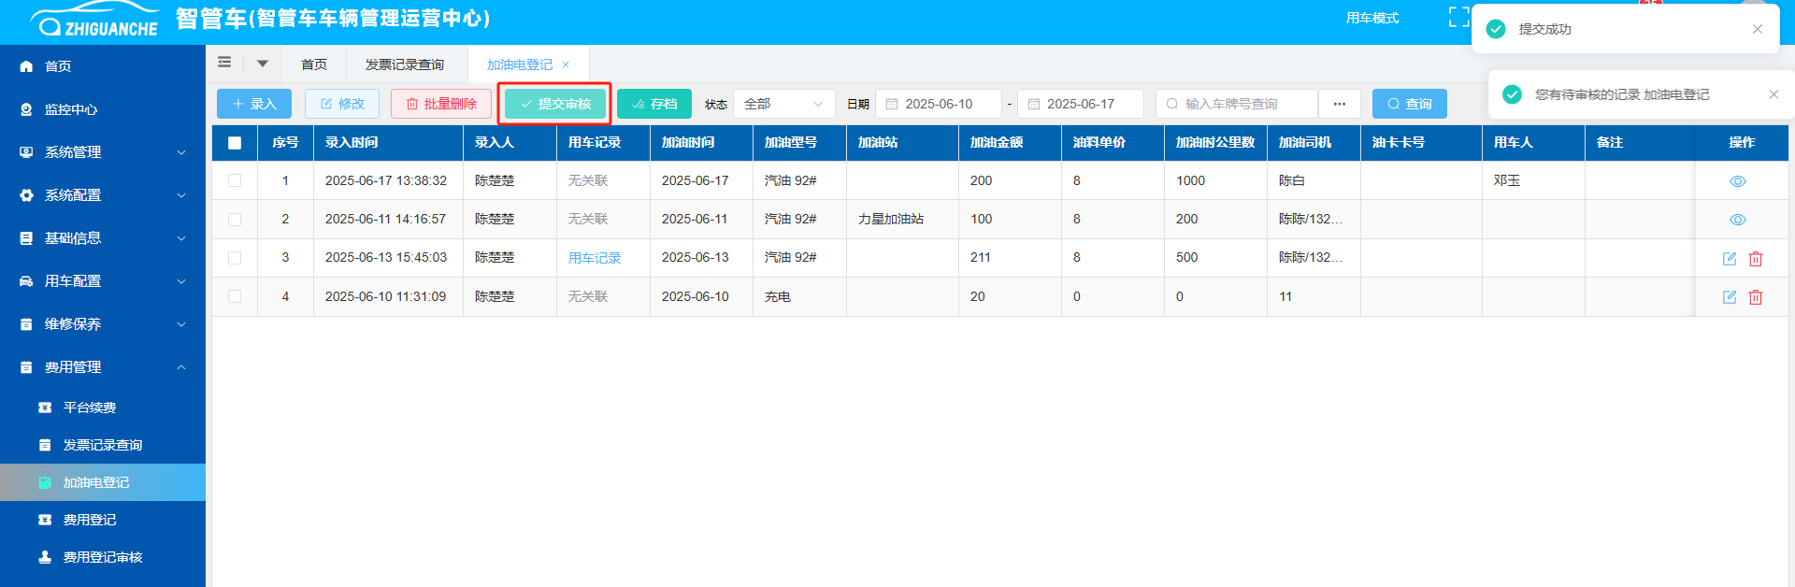Image resolution: width=1795 pixels, height=587 pixels.
Task: Toggle the select-all checkbox in table header
Action: click(235, 143)
